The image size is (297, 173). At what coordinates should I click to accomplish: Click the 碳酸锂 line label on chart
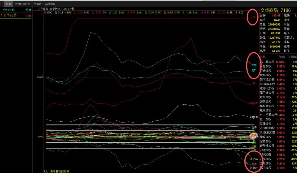pyautogui.click(x=254, y=103)
